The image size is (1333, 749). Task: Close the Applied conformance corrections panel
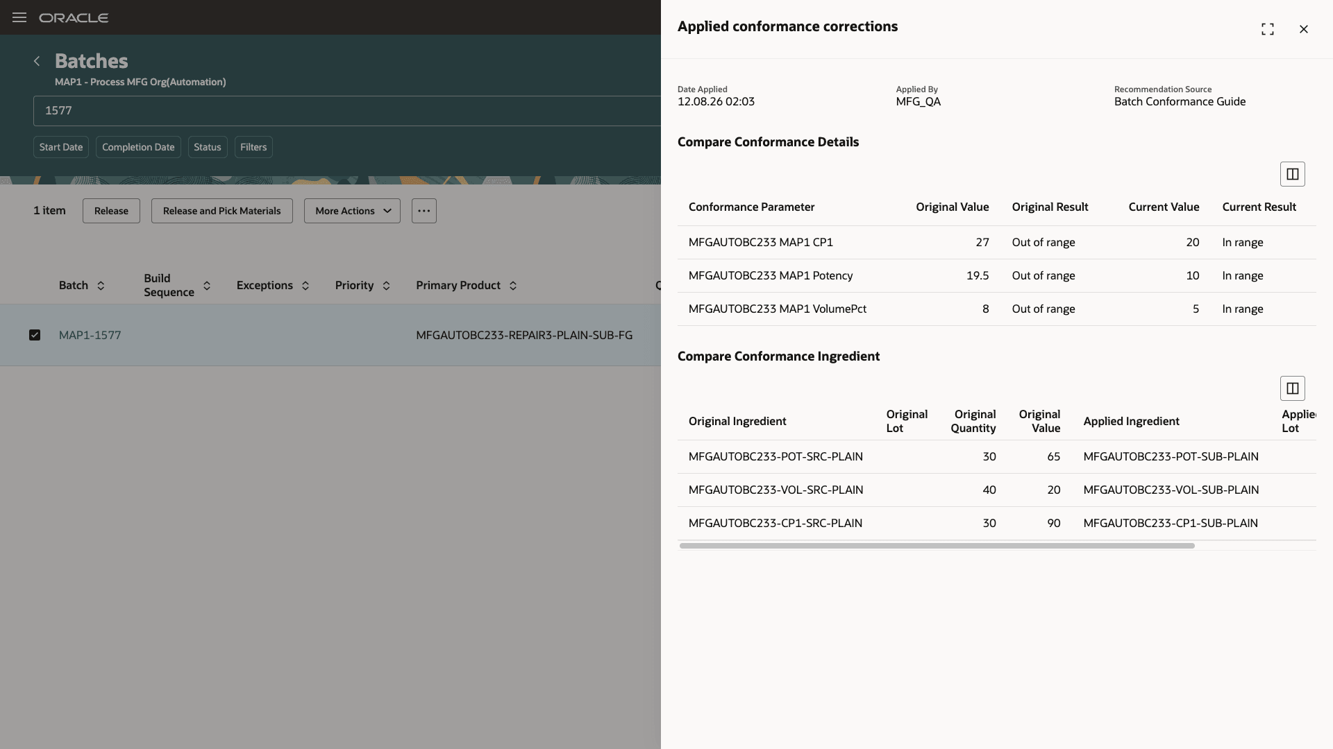pos(1303,29)
